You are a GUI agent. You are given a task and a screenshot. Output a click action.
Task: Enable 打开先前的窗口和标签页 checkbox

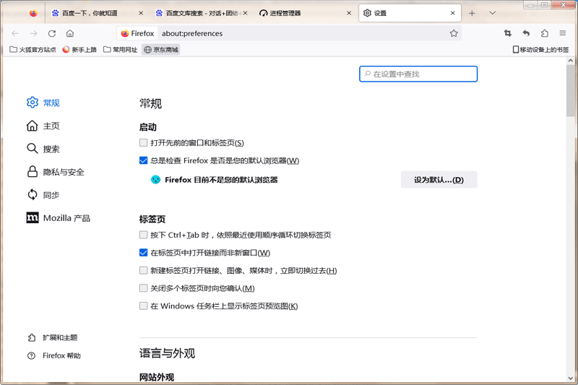click(143, 142)
